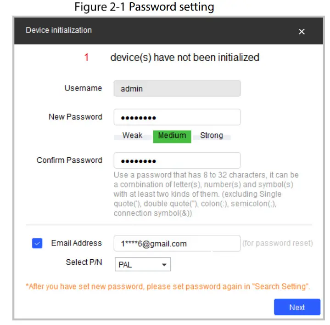
Task: Click the admin Username field
Action: point(177,89)
